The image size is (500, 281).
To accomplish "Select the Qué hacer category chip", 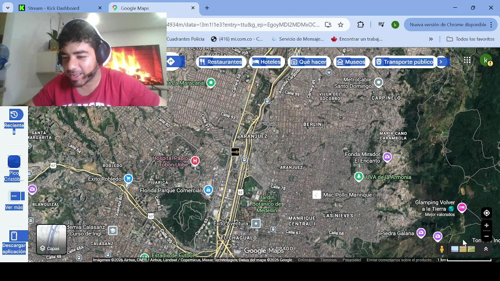I will [x=309, y=62].
